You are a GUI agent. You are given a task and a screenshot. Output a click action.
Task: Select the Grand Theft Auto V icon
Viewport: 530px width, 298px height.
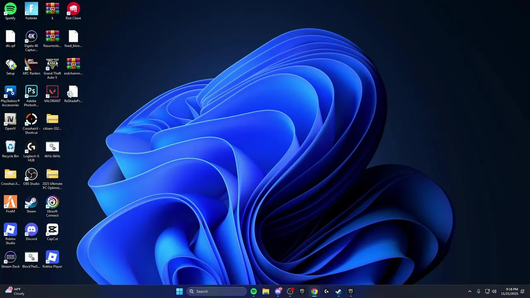point(52,69)
